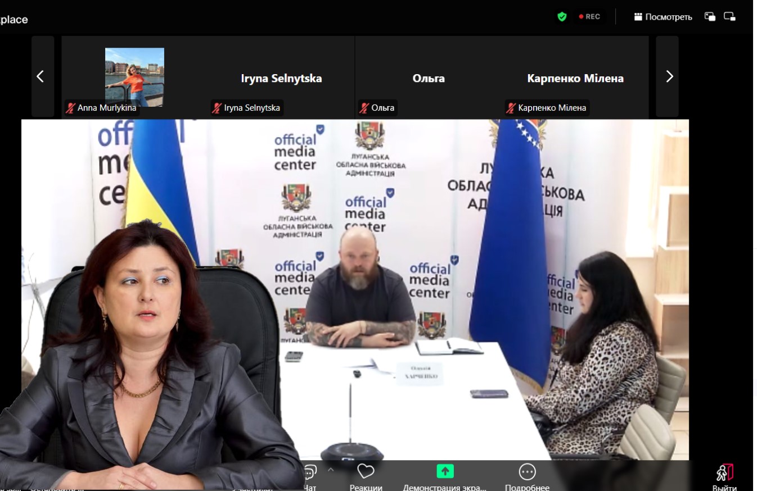Expand chat options caret beside Чат
The image size is (757, 491).
[331, 470]
